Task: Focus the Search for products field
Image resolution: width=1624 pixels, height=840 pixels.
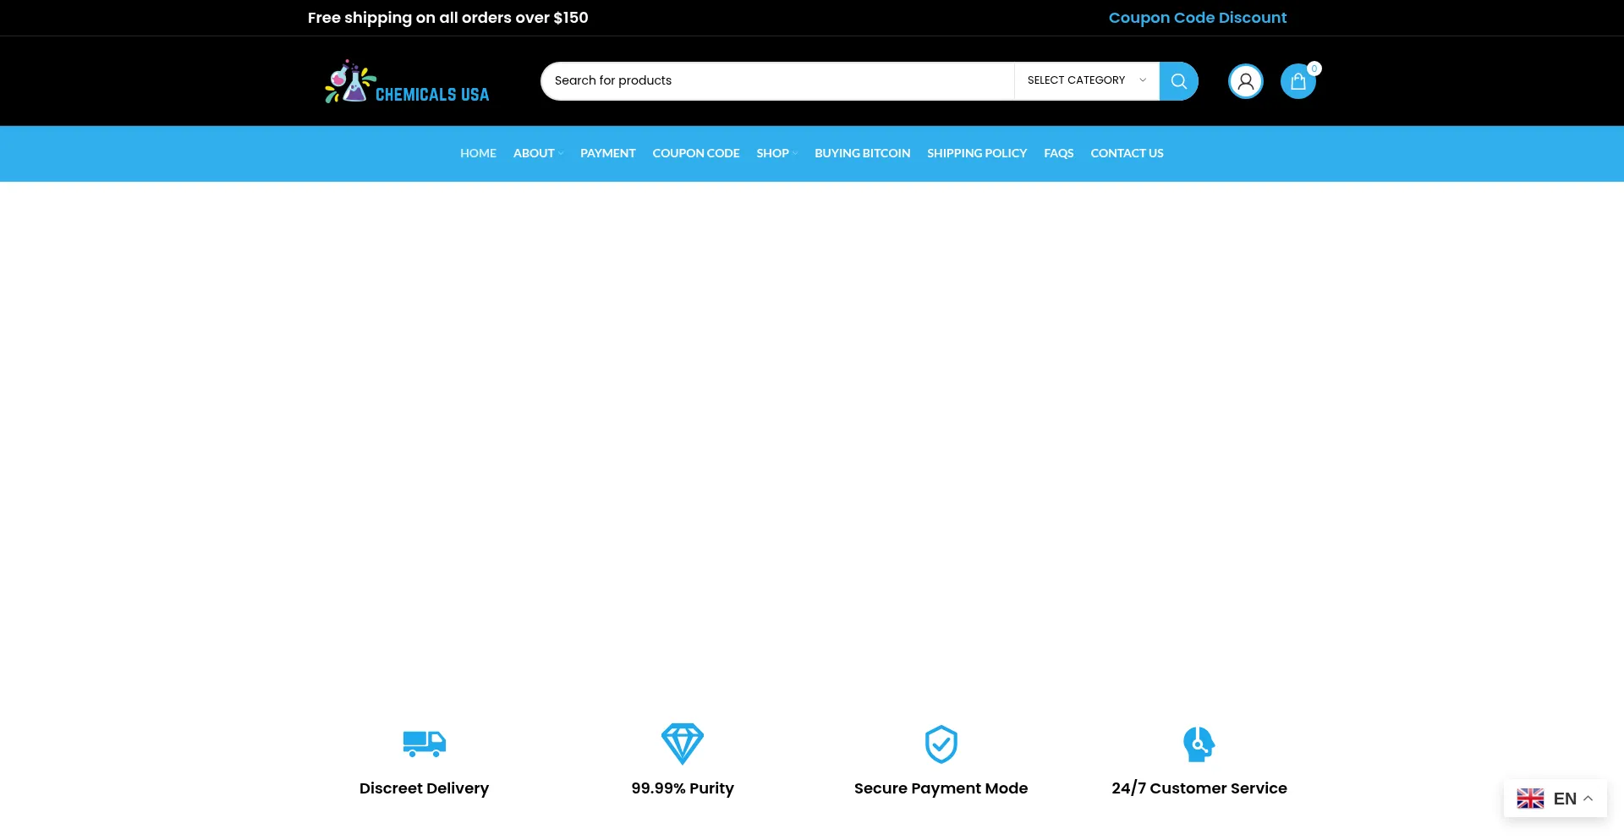Action: point(776,80)
